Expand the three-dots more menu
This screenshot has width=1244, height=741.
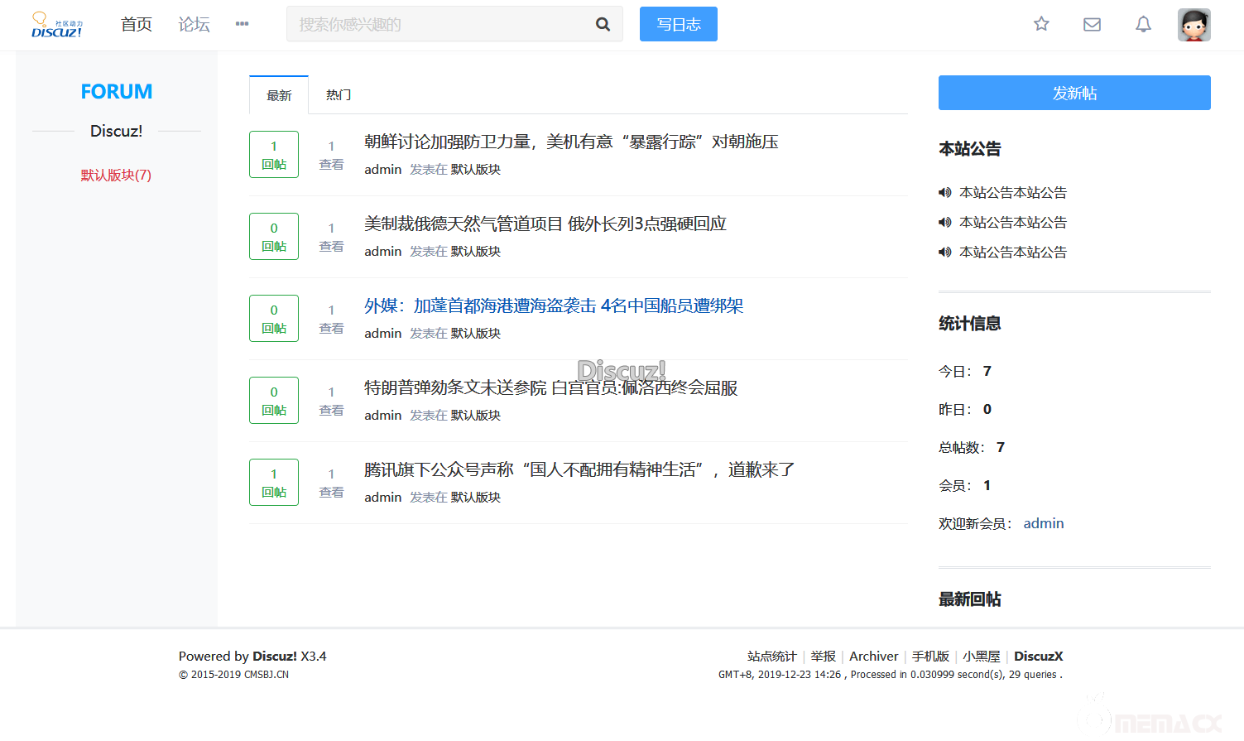click(242, 24)
